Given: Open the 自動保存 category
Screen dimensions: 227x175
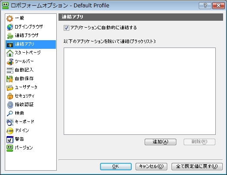Looking at the screenshot, I should pyautogui.click(x=24, y=79).
